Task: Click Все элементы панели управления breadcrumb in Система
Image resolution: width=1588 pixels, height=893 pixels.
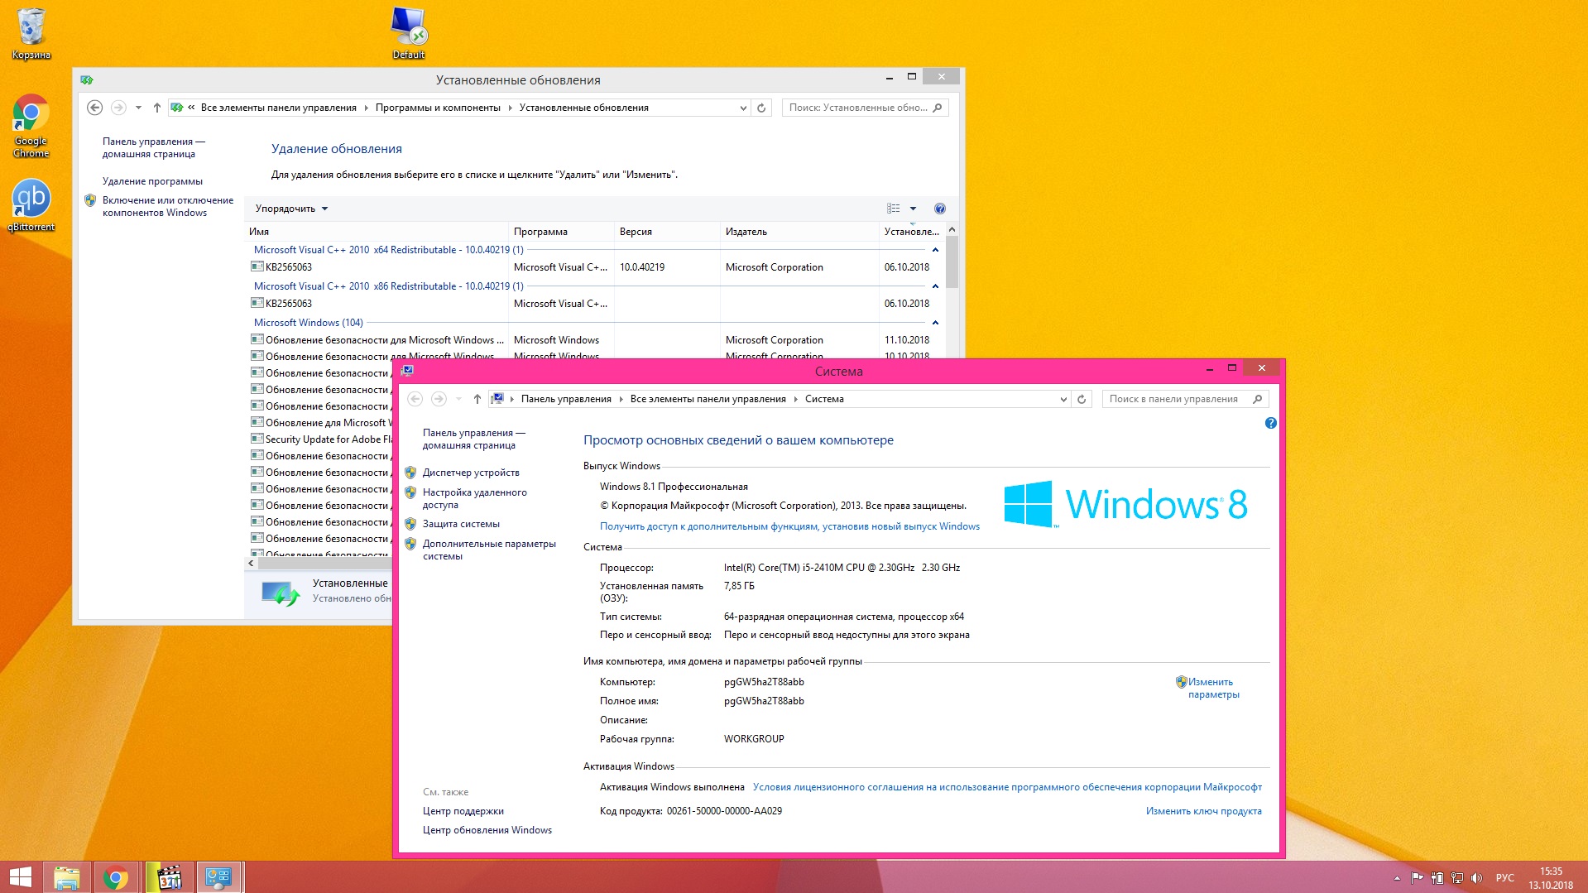Action: coord(708,399)
